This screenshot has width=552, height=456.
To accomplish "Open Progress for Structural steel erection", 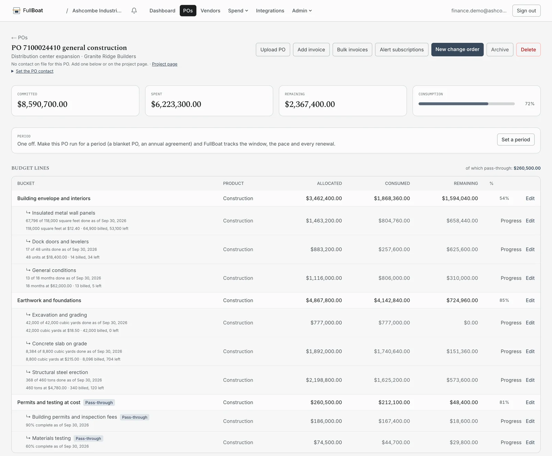I will click(x=511, y=380).
